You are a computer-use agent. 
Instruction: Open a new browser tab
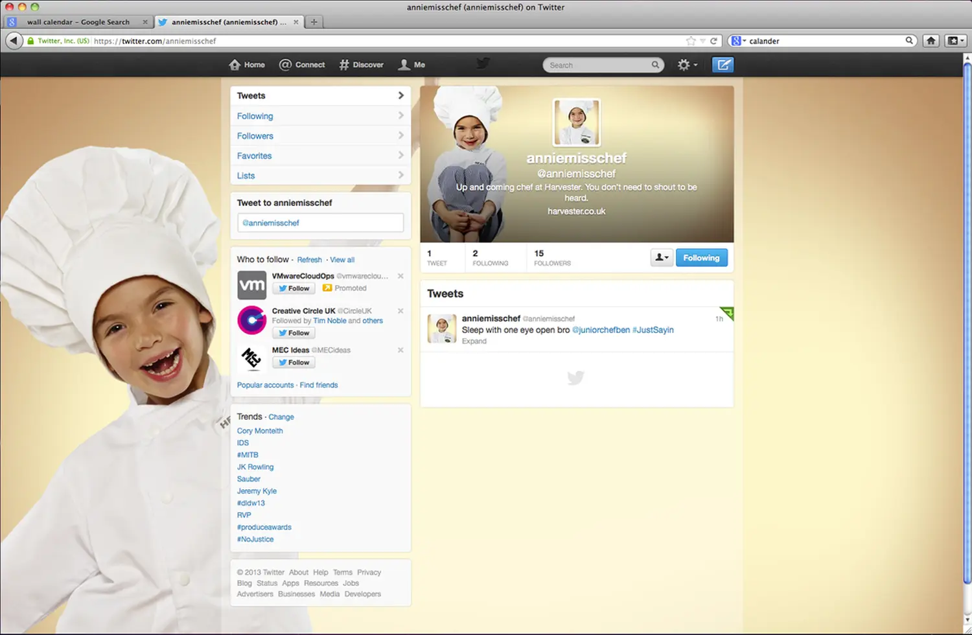314,22
